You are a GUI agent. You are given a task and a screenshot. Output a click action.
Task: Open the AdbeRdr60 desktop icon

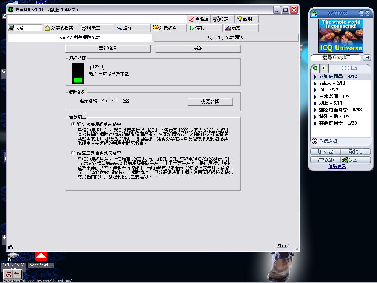click(x=41, y=260)
